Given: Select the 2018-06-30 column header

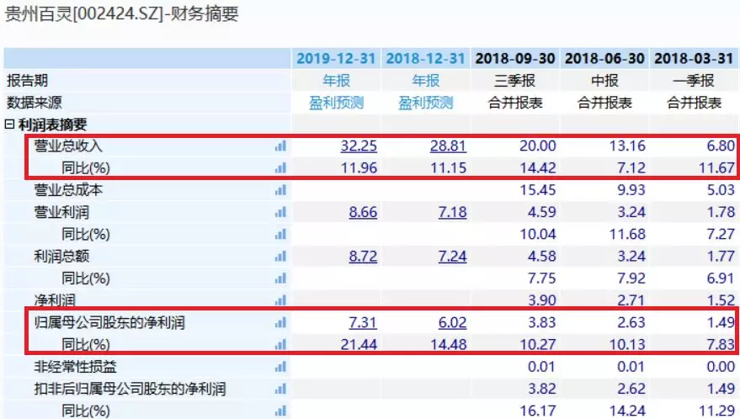Looking at the screenshot, I should (604, 59).
